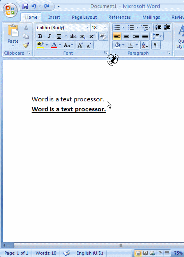Switch to Web Layout view

point(152,253)
